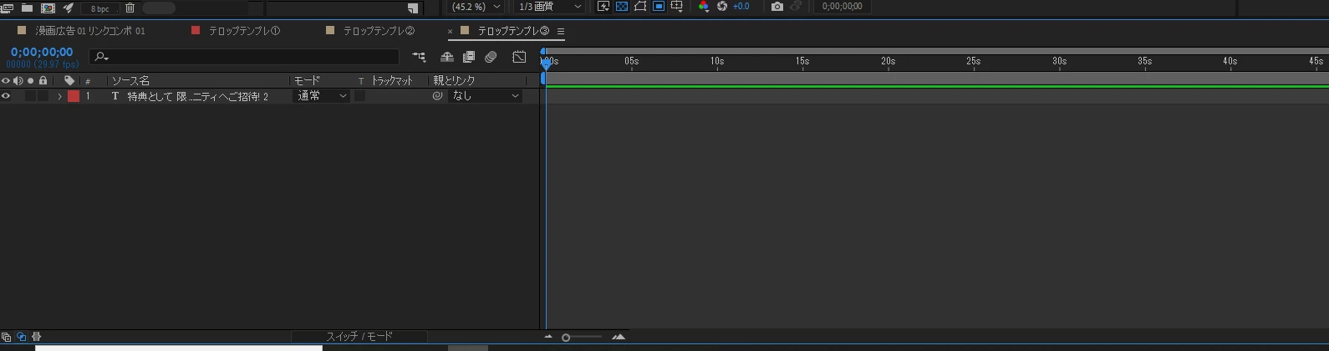Toggle in/out/duration pane icon
Image resolution: width=1329 pixels, height=351 pixels.
(x=36, y=337)
